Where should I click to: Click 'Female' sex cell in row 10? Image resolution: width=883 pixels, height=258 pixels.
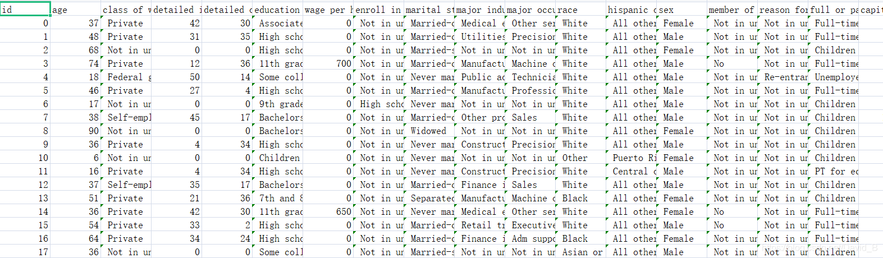point(682,158)
